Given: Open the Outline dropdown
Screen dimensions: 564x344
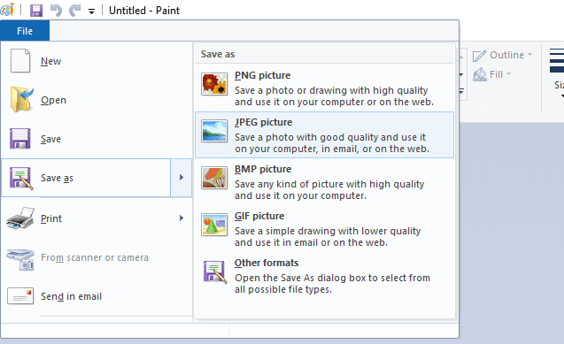Looking at the screenshot, I should click(503, 55).
